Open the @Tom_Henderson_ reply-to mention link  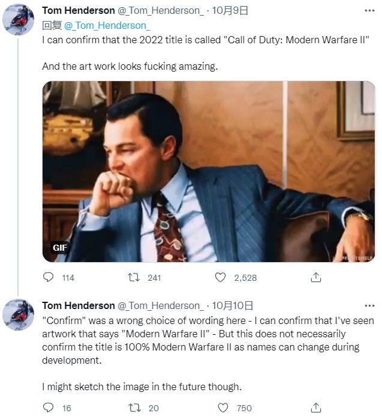[x=106, y=25]
